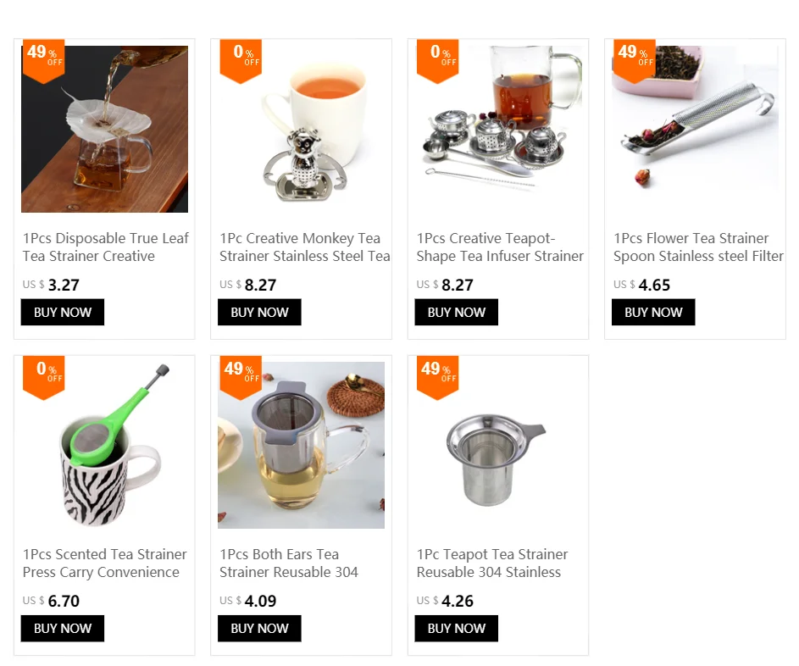The width and height of the screenshot is (799, 666).
Task: Select the US $4.09 price of Both Ears Strainer
Action: (x=248, y=601)
